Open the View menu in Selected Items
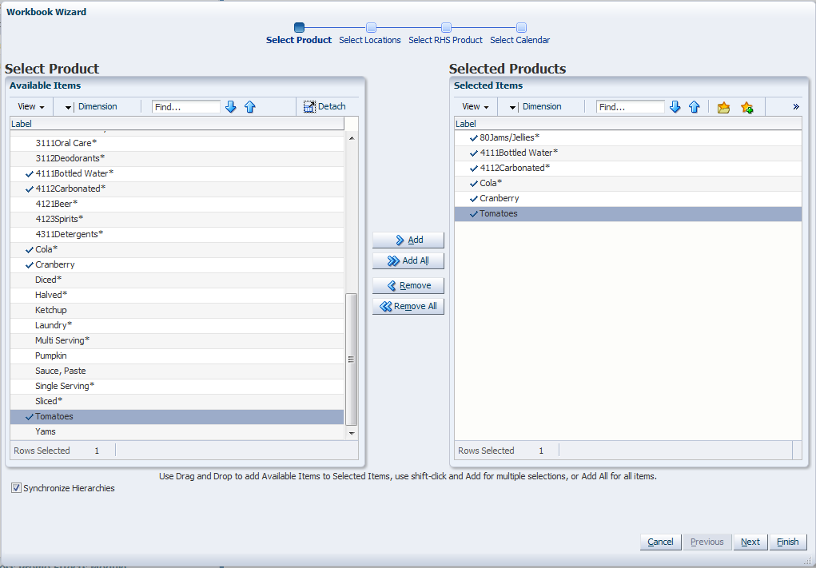Image resolution: width=816 pixels, height=568 pixels. pyautogui.click(x=475, y=106)
